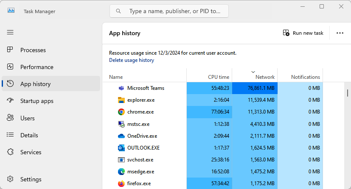Select the svchost.exe row name

pyautogui.click(x=140, y=160)
